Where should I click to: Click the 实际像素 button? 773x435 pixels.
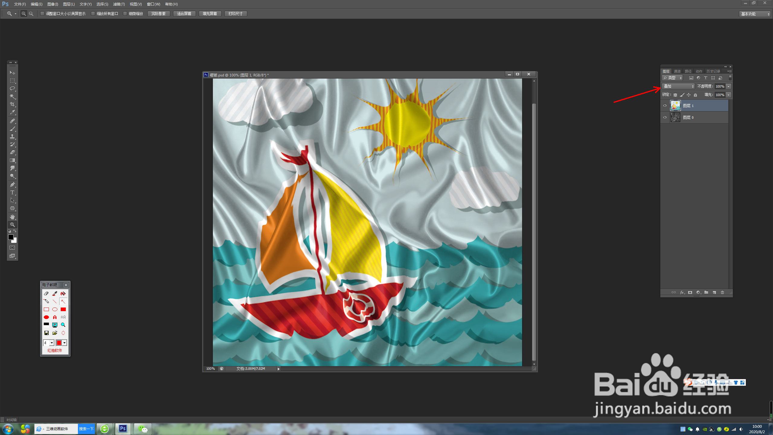(159, 14)
